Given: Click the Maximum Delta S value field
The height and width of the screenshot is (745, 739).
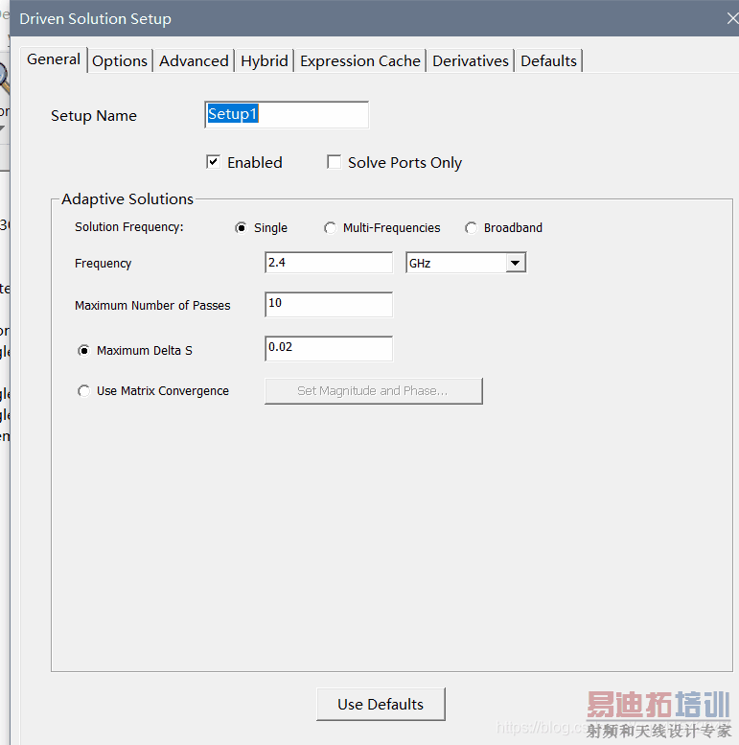Looking at the screenshot, I should [x=329, y=349].
